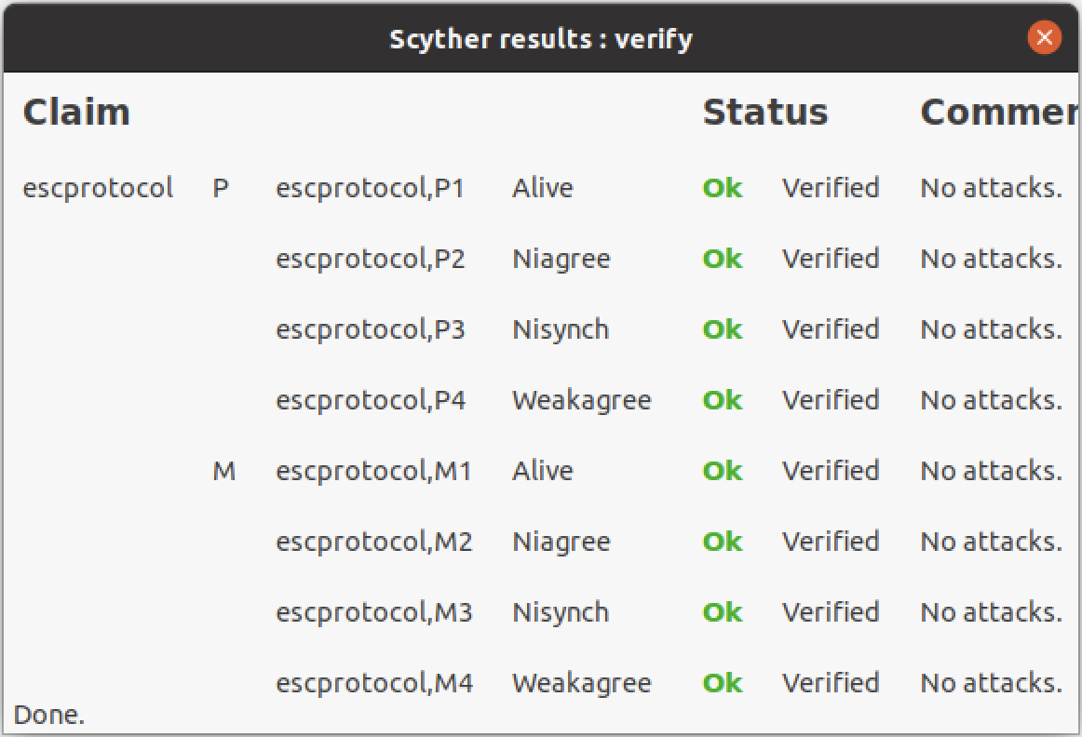Image resolution: width=1082 pixels, height=737 pixels.
Task: Click the Done status message
Action: (49, 716)
